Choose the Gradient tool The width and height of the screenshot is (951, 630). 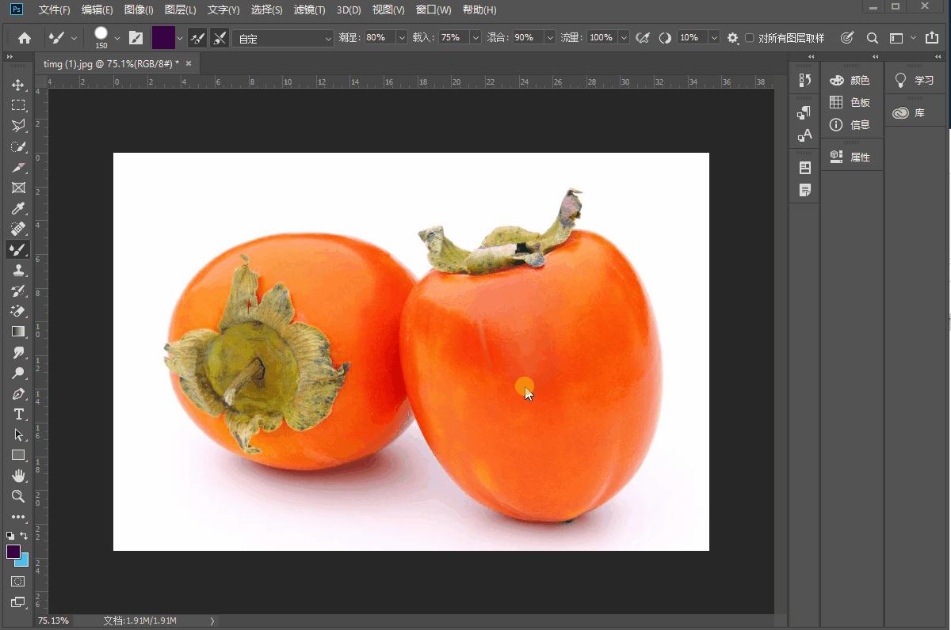[x=18, y=332]
